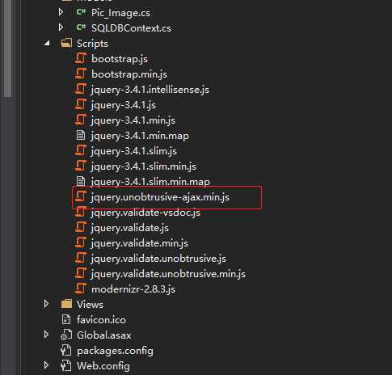Screen dimensions: 392x375
Task: Click the Scripts folder icon
Action: (66, 43)
